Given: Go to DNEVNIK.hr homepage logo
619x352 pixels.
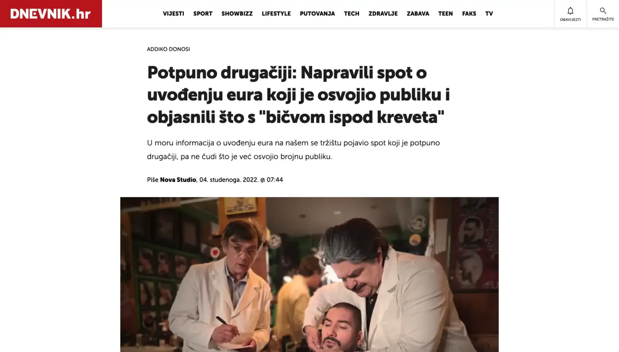Looking at the screenshot, I should (51, 14).
